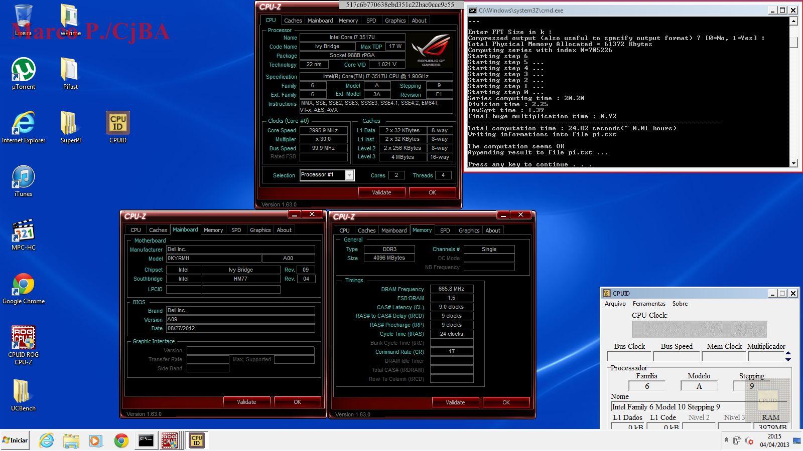Click OK in the top CPU-Z window
The width and height of the screenshot is (803, 451).
[432, 192]
